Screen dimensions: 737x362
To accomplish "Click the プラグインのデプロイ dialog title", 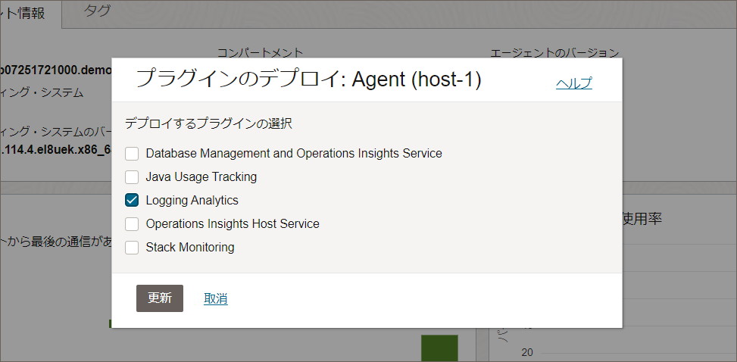I will pyautogui.click(x=308, y=80).
